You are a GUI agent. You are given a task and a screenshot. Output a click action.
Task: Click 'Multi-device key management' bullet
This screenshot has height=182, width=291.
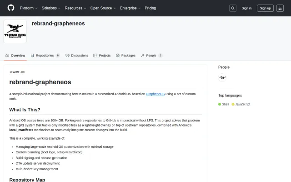pos(37,169)
